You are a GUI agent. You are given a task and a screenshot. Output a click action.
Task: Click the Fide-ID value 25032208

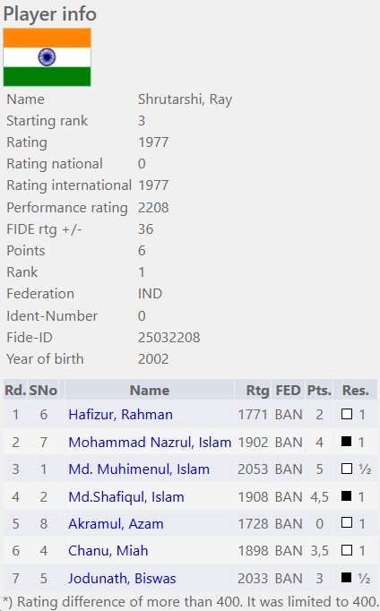coord(168,338)
